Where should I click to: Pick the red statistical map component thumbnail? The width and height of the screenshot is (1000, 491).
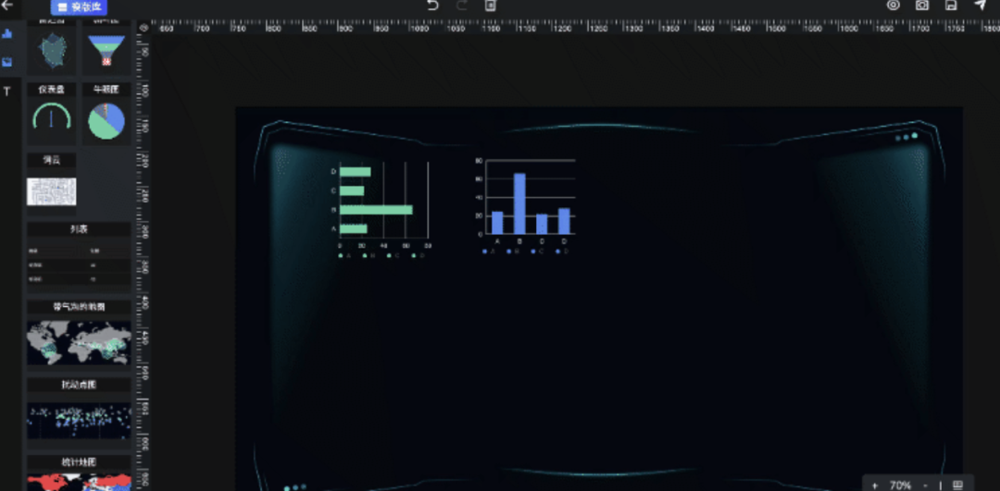[x=79, y=482]
